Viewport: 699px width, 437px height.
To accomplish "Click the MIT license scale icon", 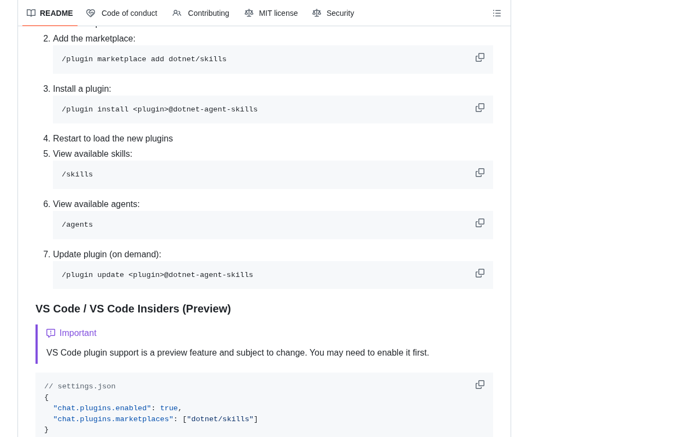I will click(x=249, y=13).
